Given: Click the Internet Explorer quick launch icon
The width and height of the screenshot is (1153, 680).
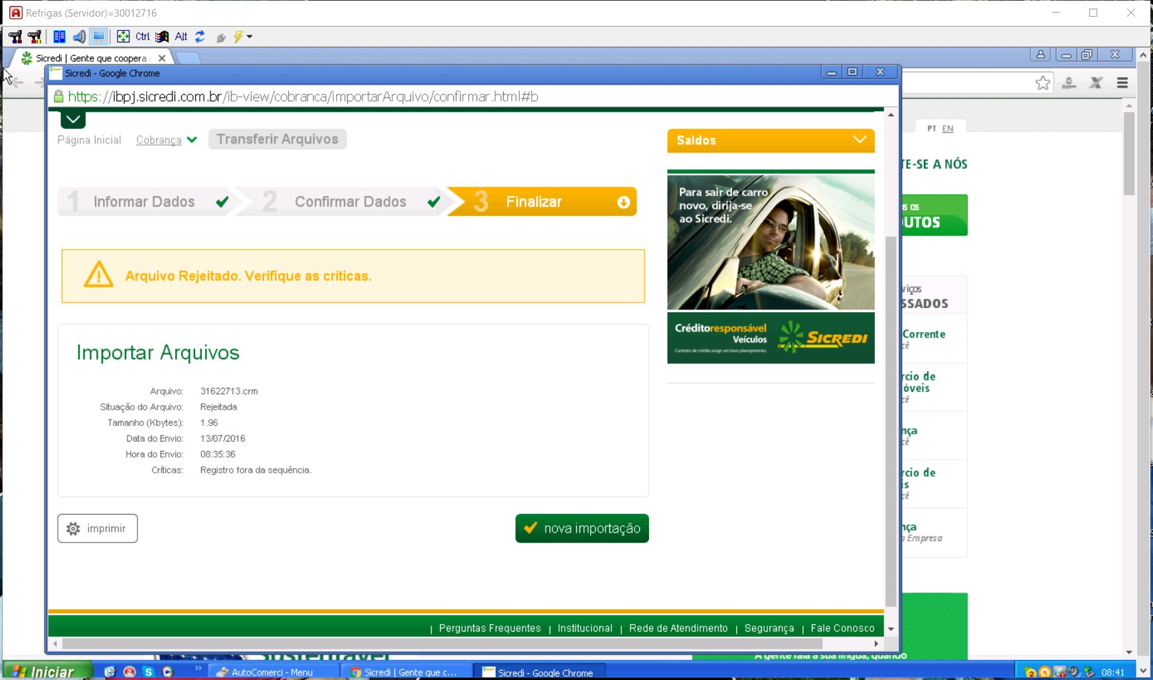Looking at the screenshot, I should click(x=110, y=672).
